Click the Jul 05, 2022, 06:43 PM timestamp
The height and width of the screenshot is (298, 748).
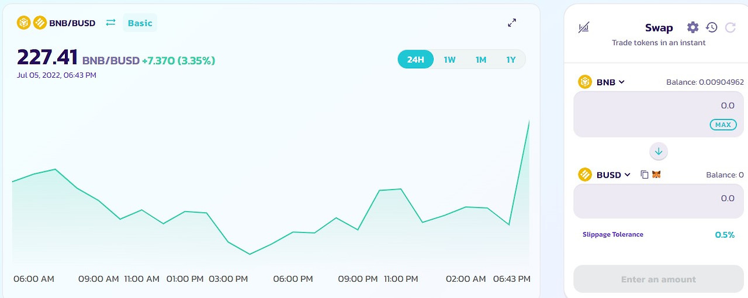click(57, 75)
